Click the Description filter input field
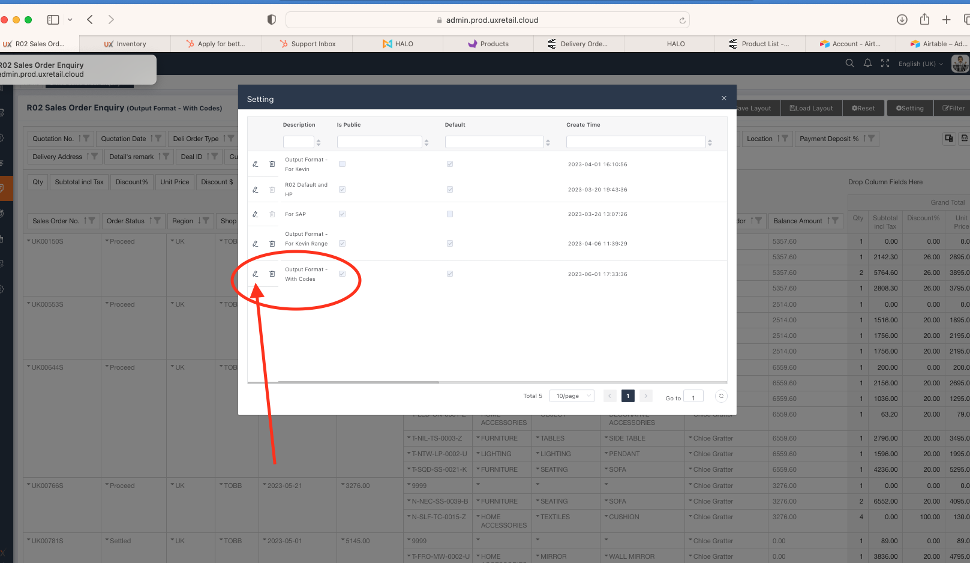This screenshot has width=970, height=563. [x=298, y=142]
